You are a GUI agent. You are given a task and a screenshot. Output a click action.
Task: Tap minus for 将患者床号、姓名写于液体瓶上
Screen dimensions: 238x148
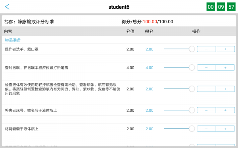pos(206,110)
